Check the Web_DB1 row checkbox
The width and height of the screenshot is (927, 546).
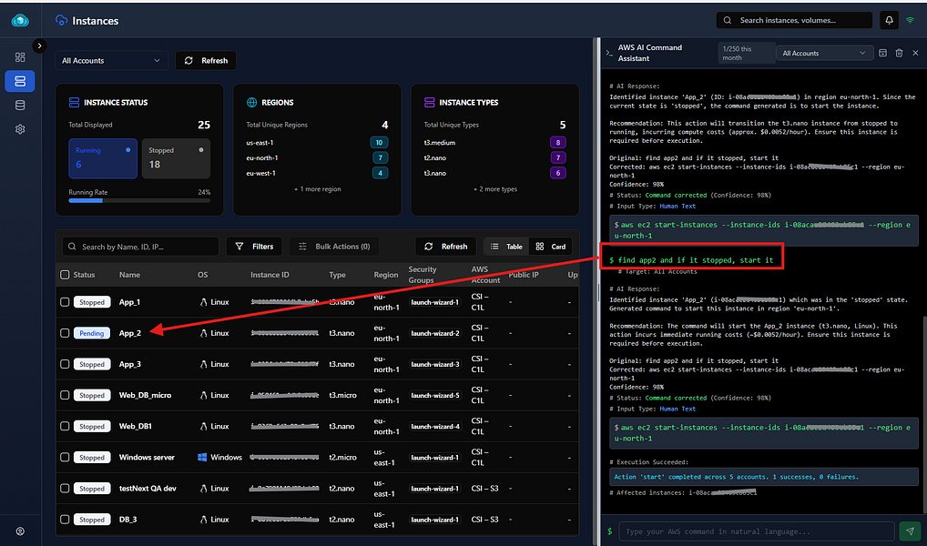pyautogui.click(x=65, y=426)
